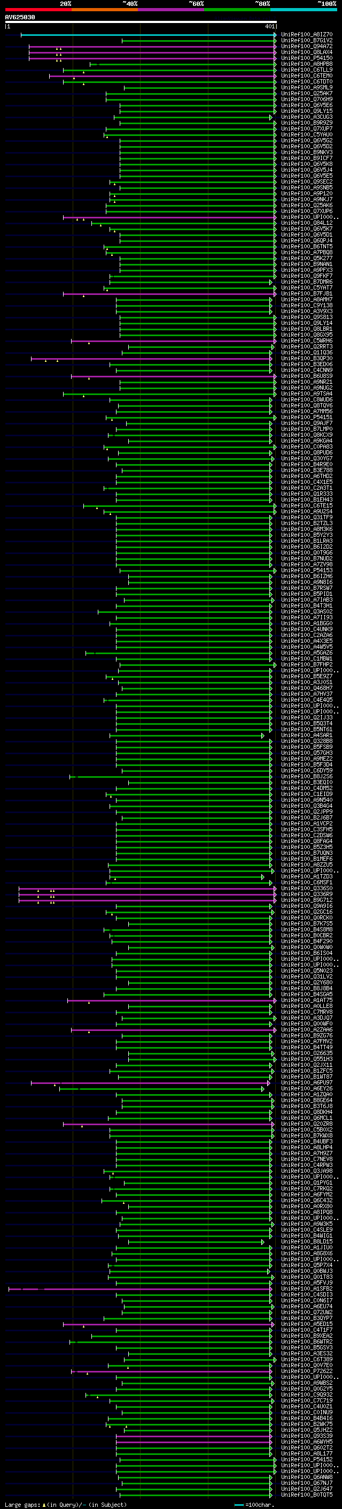Select the UniRef100_A5GAZ6 label
This screenshot has width=342, height=1509.
coord(306,653)
